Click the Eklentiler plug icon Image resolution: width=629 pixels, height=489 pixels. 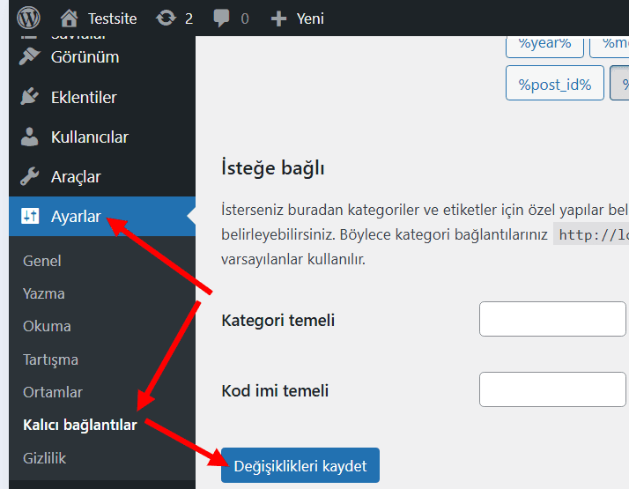pos(29,97)
